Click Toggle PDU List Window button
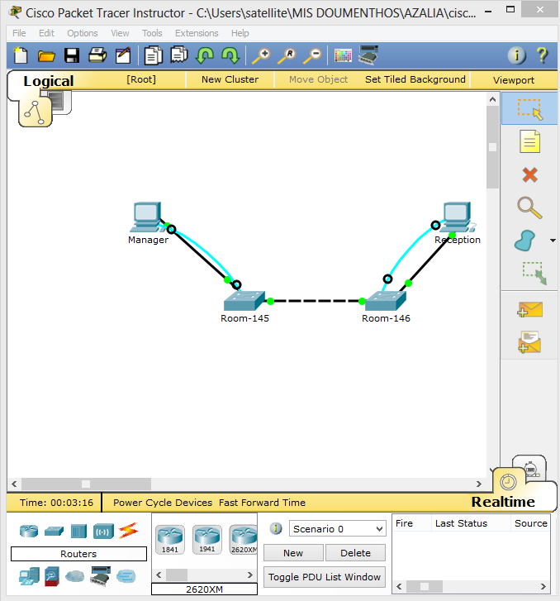The image size is (560, 601). pos(325,577)
